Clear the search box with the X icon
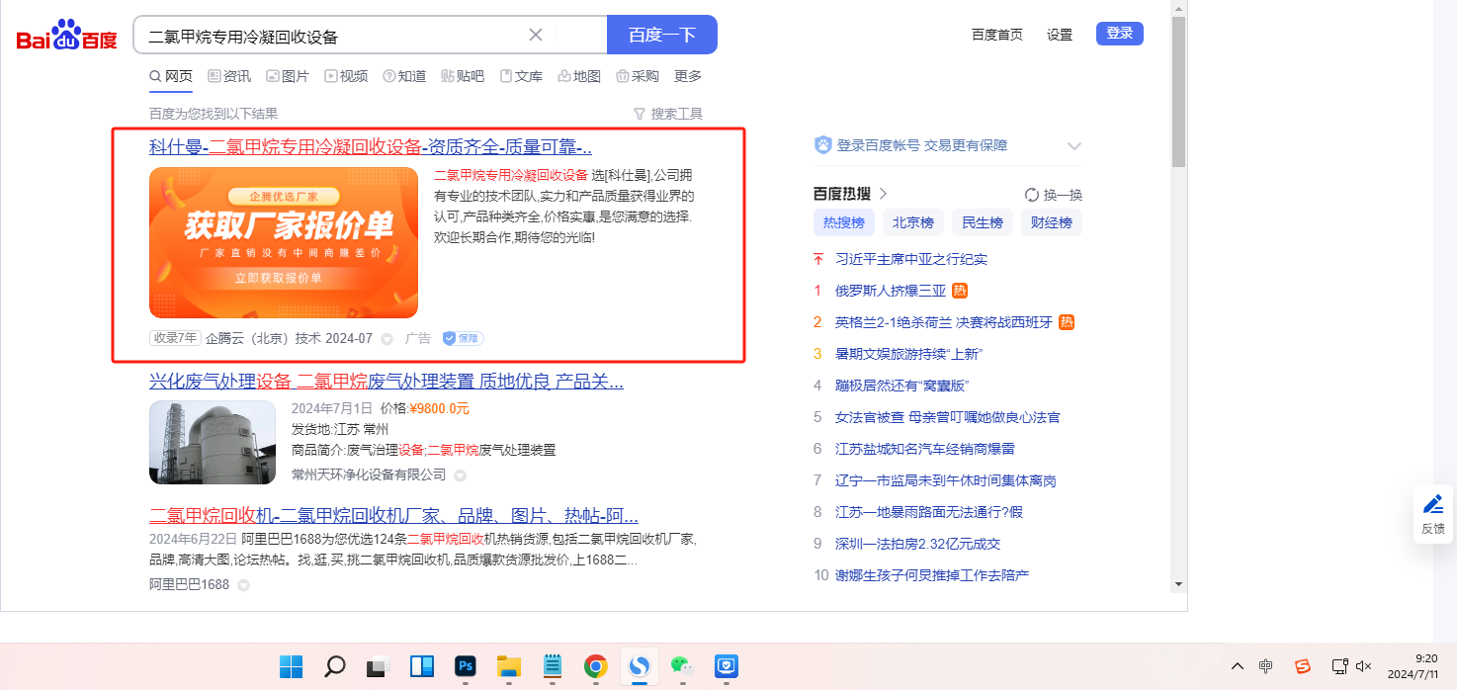 tap(536, 35)
